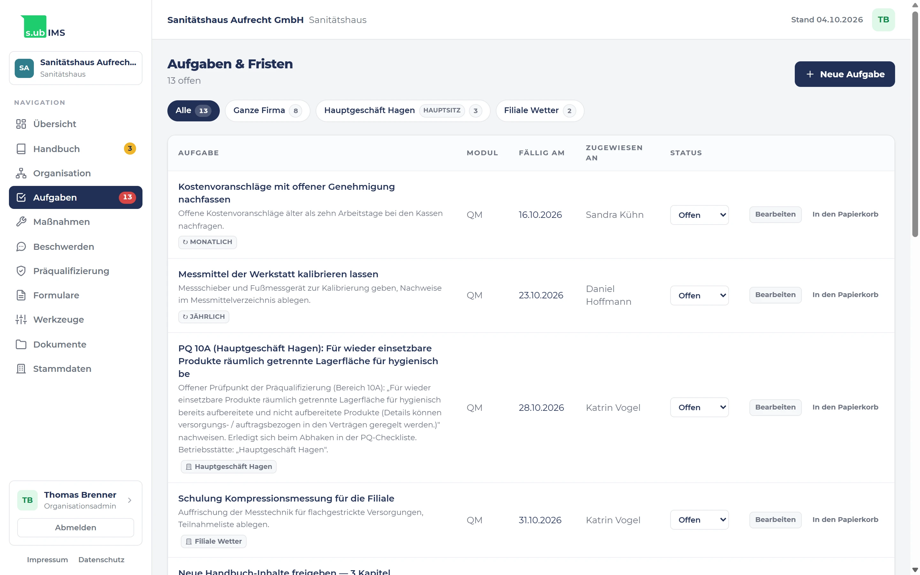Click the Präqualifizierung shield icon

(21, 271)
